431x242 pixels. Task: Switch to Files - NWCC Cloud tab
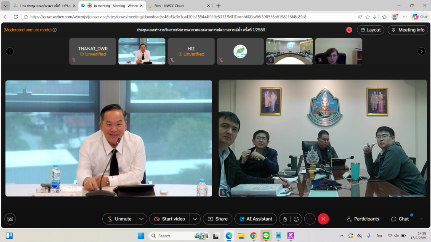(x=178, y=5)
